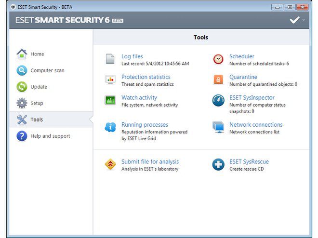
Task: Click the Tools page heading
Action: coord(200,37)
